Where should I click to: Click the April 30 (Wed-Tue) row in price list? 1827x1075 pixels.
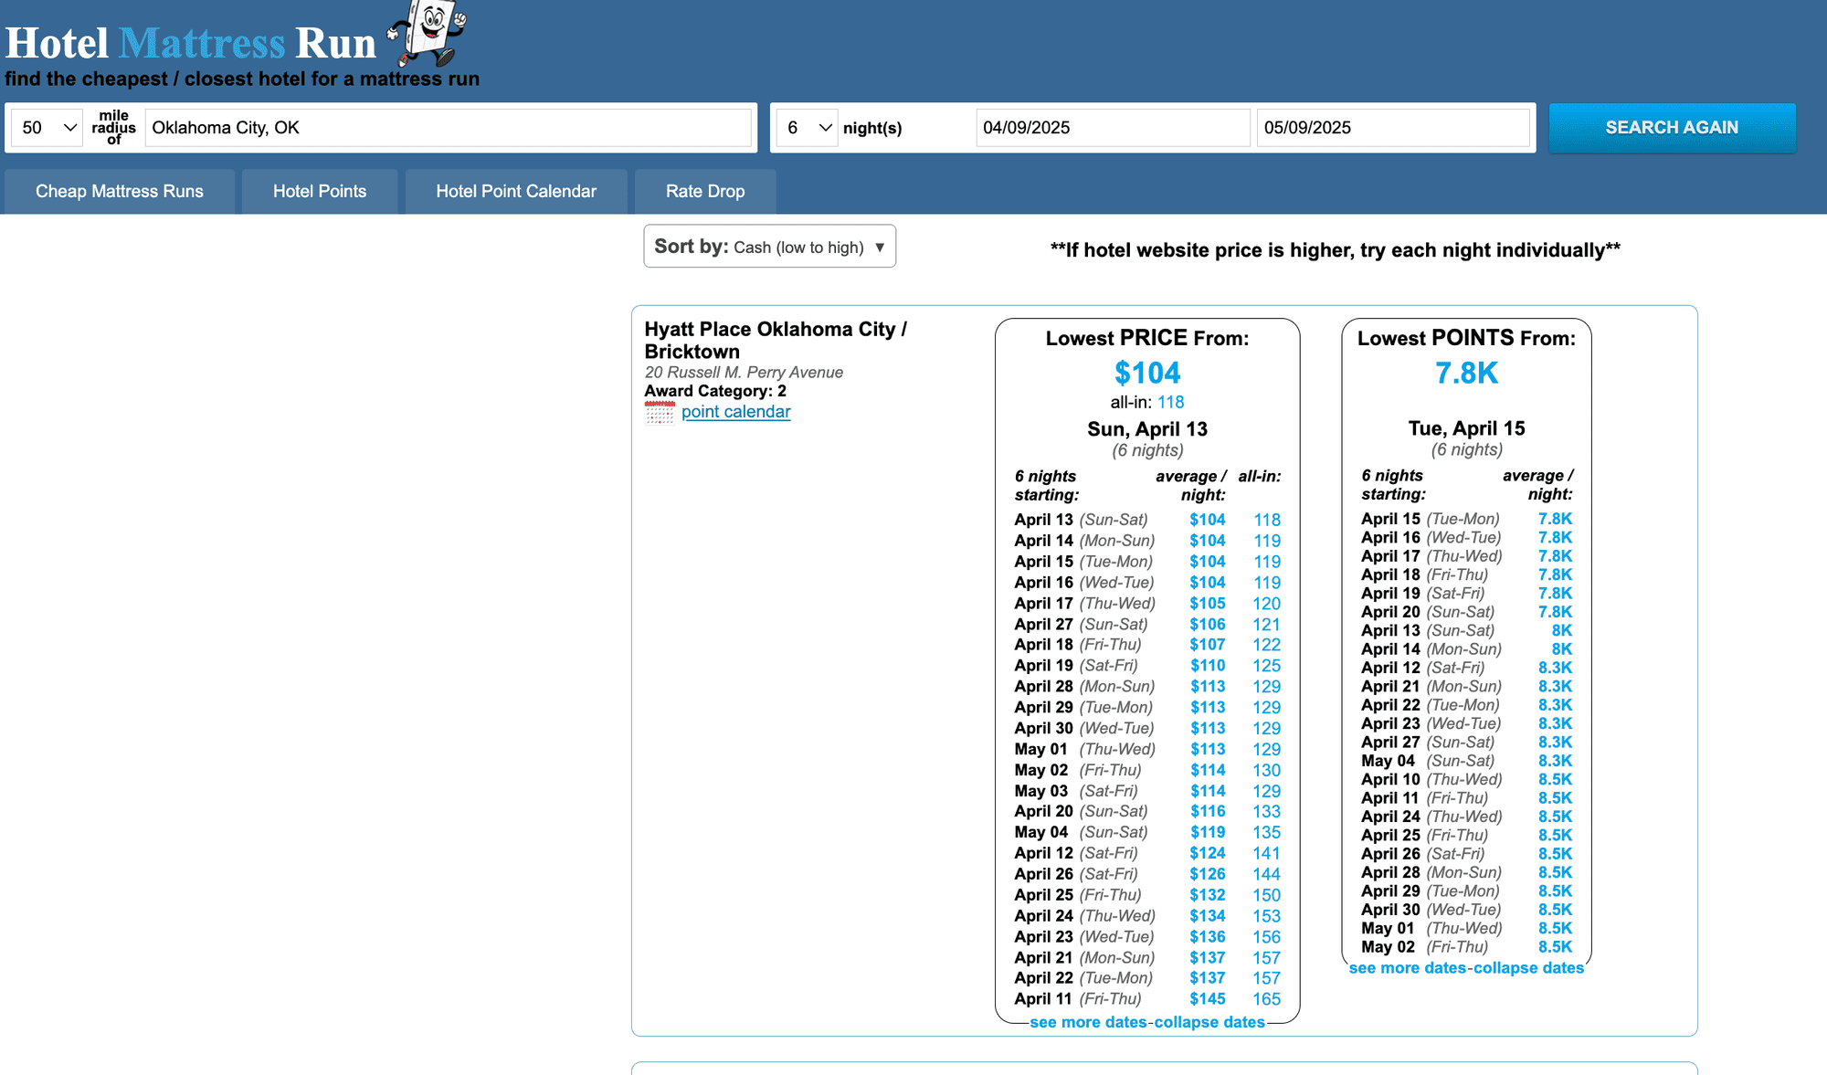(x=1147, y=729)
